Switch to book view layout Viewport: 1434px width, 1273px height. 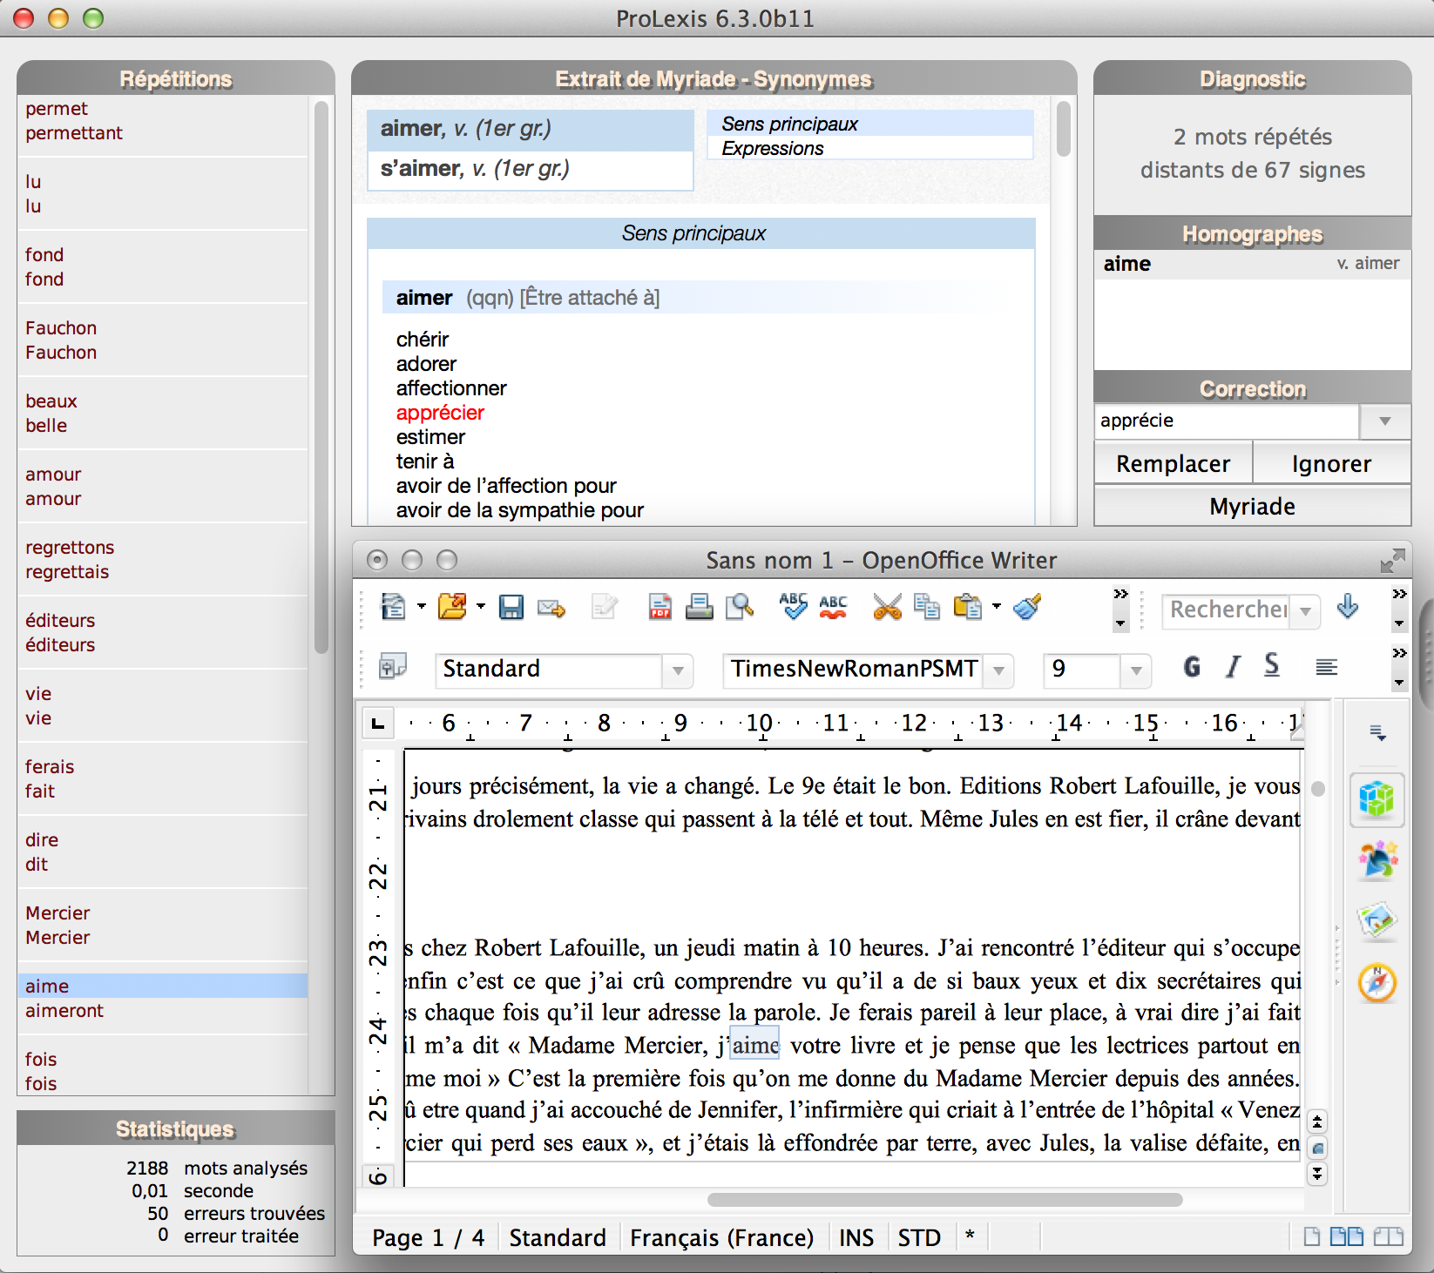(x=1388, y=1236)
